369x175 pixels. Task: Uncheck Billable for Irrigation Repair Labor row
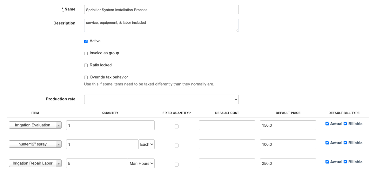(x=346, y=162)
